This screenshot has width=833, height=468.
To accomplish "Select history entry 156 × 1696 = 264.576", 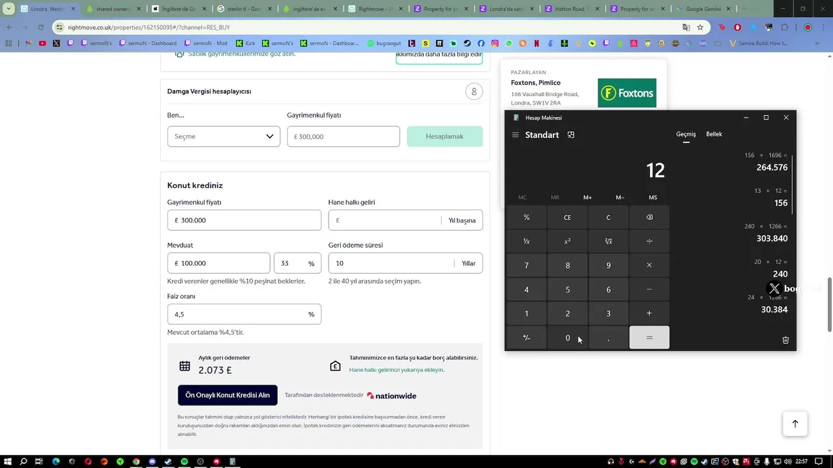I will 765,162.
